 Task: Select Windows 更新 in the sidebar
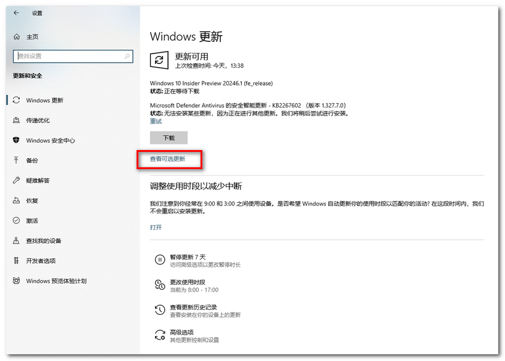click(44, 100)
